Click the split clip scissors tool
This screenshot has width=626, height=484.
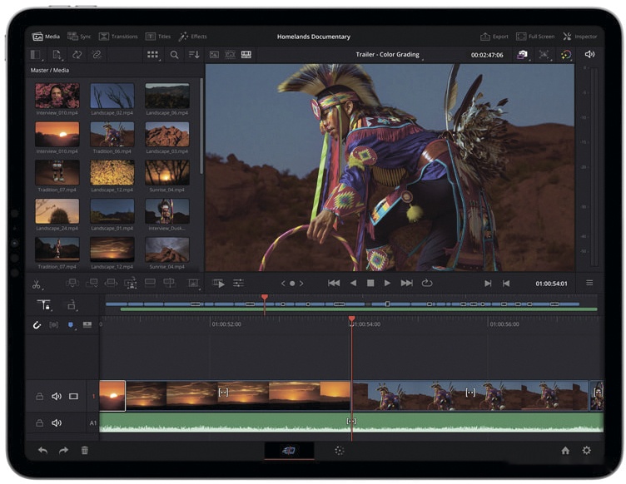[37, 284]
